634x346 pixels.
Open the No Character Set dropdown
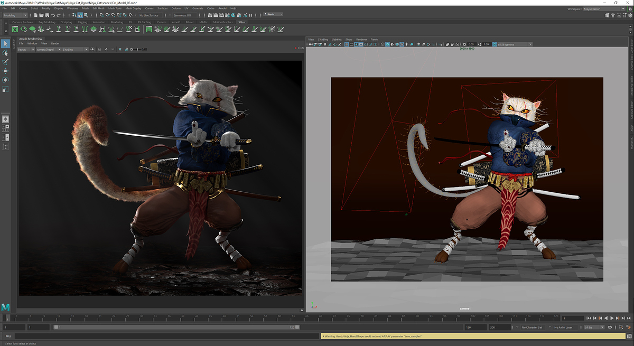point(534,328)
